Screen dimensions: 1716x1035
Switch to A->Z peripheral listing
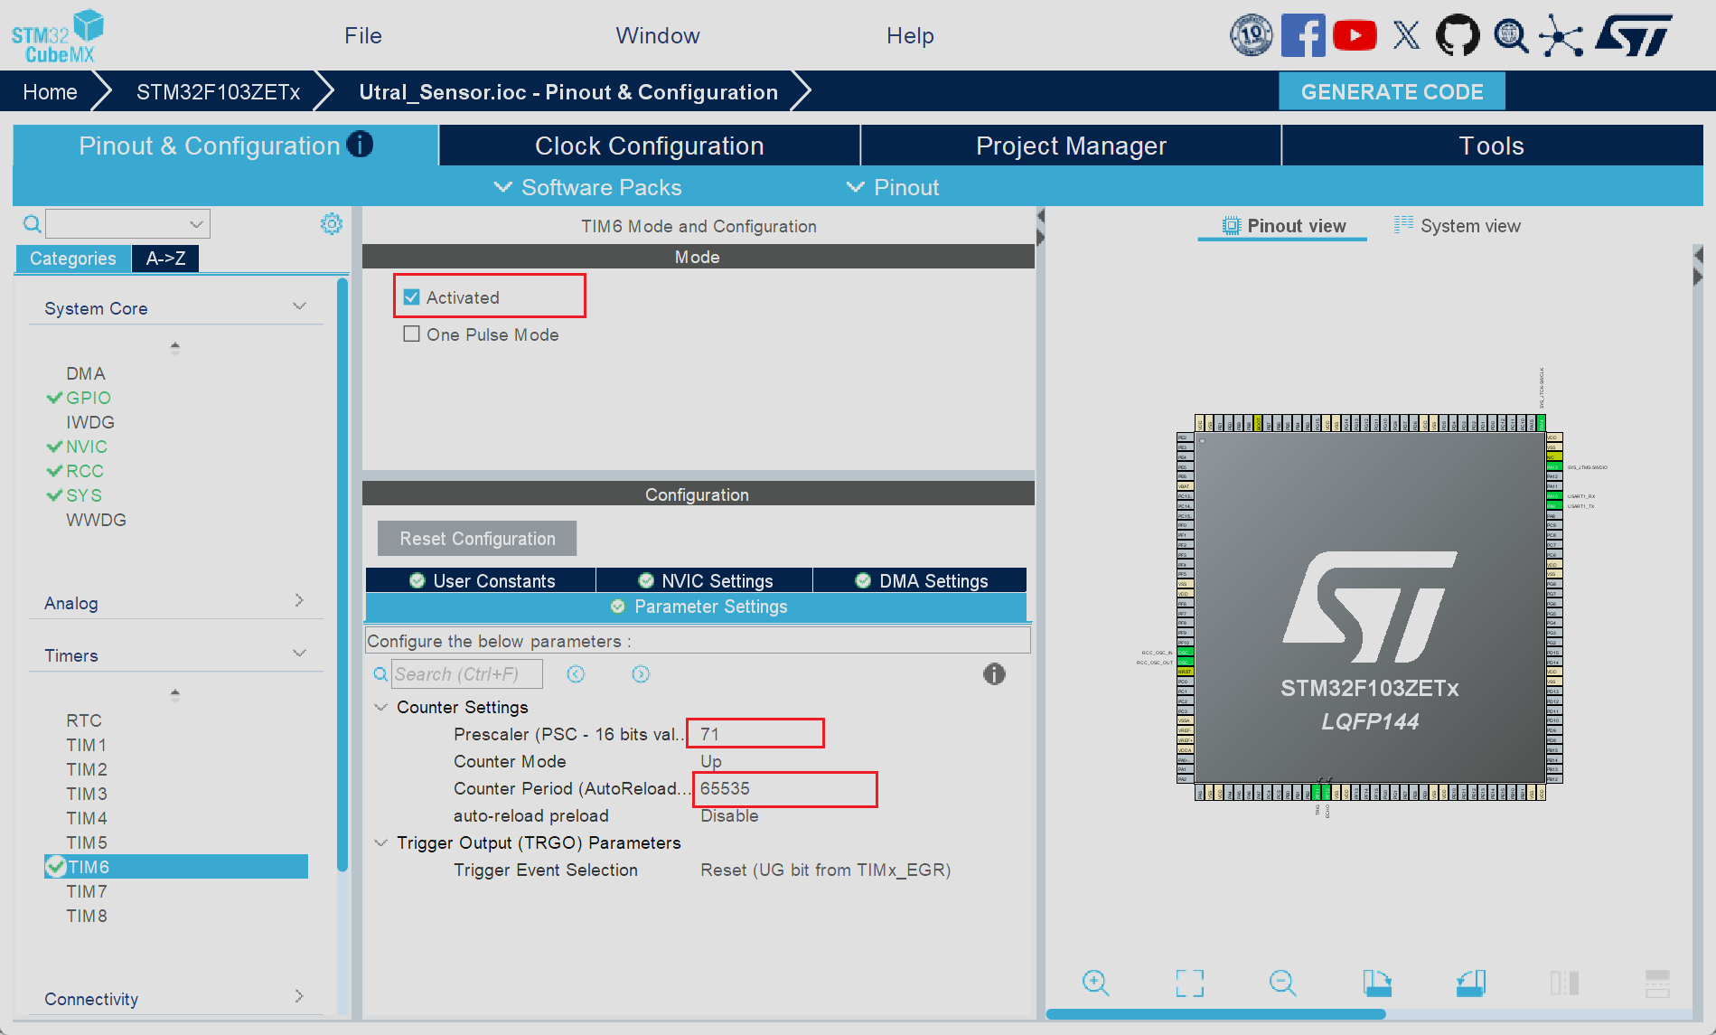(x=165, y=259)
